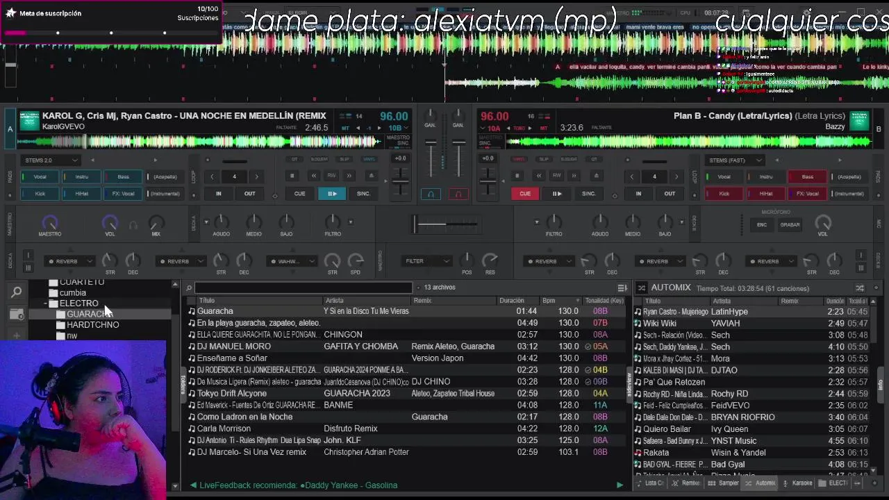Toggle Vocal stem pad on deck A
This screenshot has height=500, width=889.
(x=40, y=177)
